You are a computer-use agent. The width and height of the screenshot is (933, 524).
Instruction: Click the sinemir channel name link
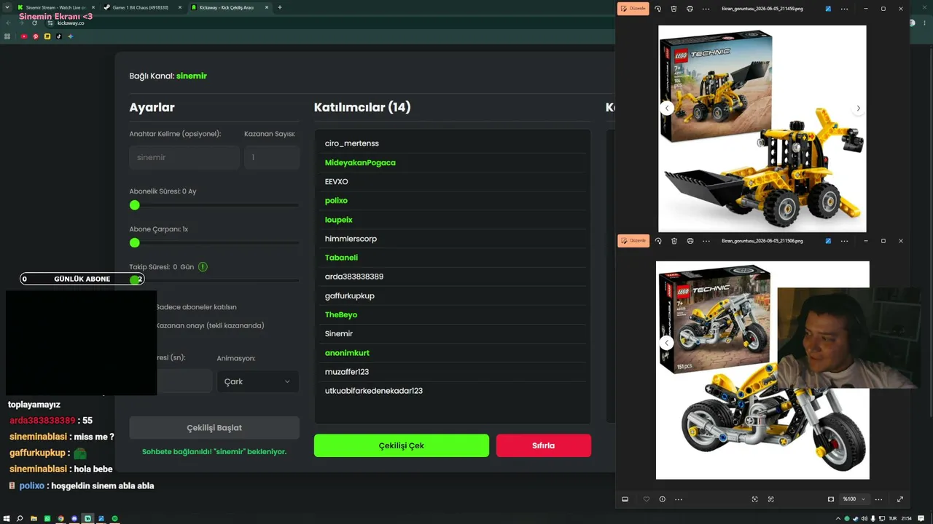click(192, 76)
